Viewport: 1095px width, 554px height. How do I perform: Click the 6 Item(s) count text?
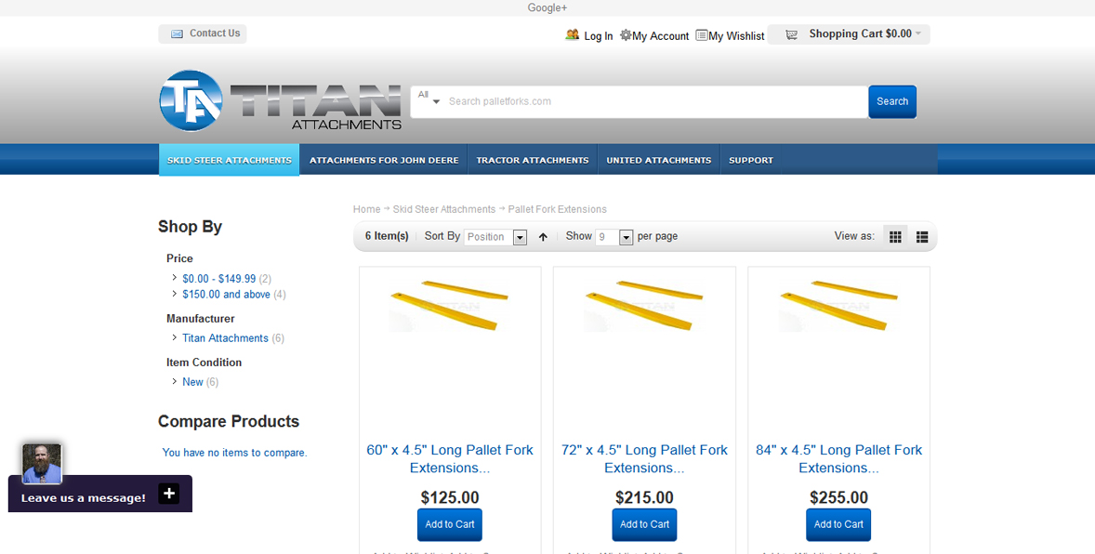[387, 236]
